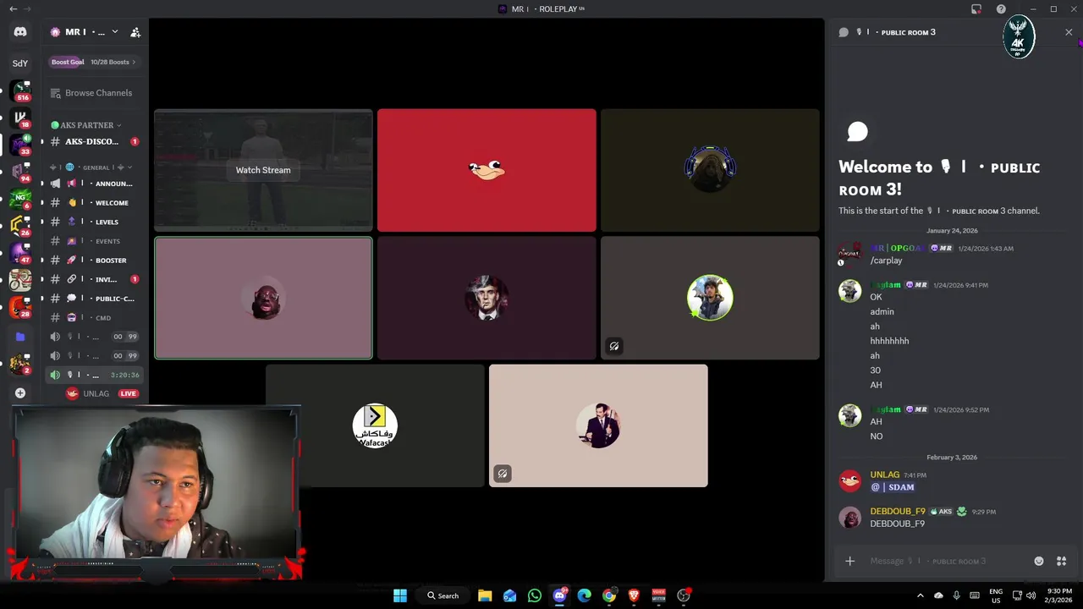Open the NG server with 6 badge
1083x609 pixels.
point(20,199)
